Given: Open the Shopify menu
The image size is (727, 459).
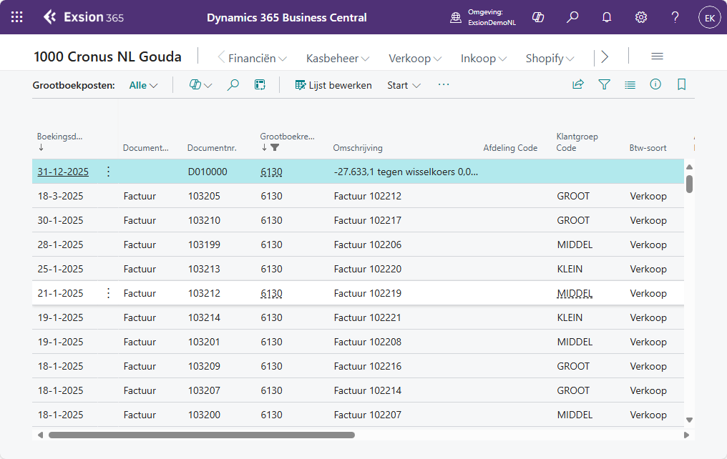Looking at the screenshot, I should pyautogui.click(x=550, y=59).
